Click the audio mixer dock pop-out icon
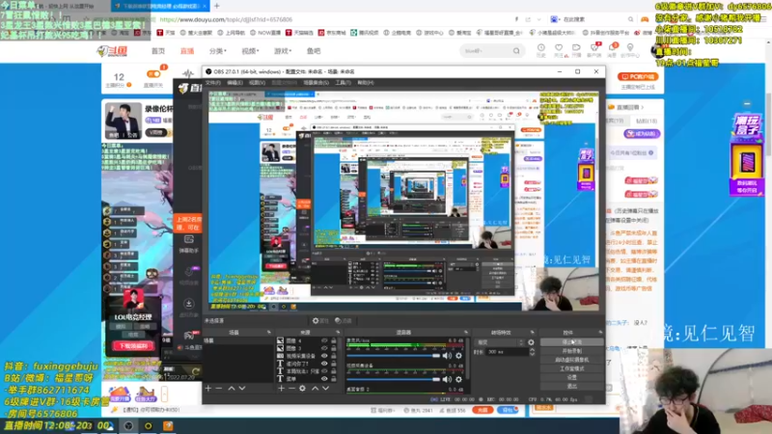This screenshot has height=434, width=772. (466, 333)
